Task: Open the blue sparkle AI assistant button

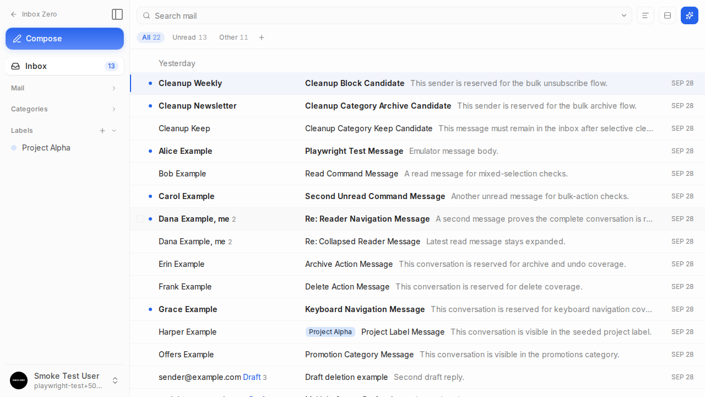Action: click(x=690, y=15)
